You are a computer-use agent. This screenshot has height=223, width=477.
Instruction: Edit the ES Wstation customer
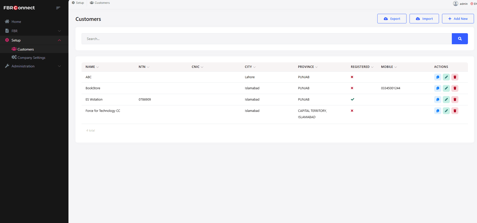[x=446, y=100]
